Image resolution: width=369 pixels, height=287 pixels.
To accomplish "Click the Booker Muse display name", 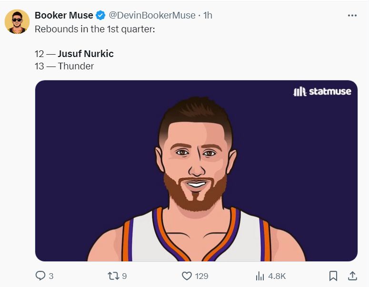I will pos(64,15).
